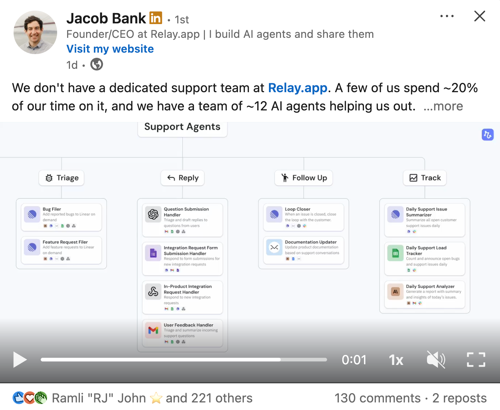
Task: Select the Daily Support Analyzer title
Action: point(430,287)
